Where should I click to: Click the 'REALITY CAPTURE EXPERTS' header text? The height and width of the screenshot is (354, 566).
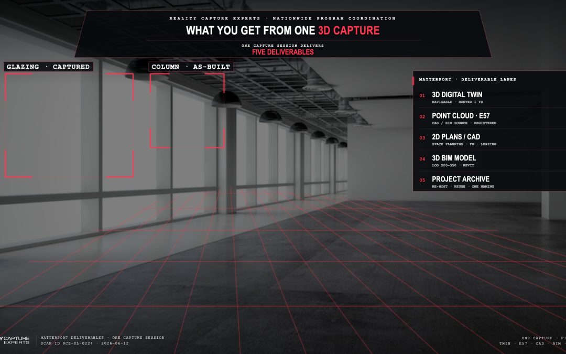pos(215,18)
